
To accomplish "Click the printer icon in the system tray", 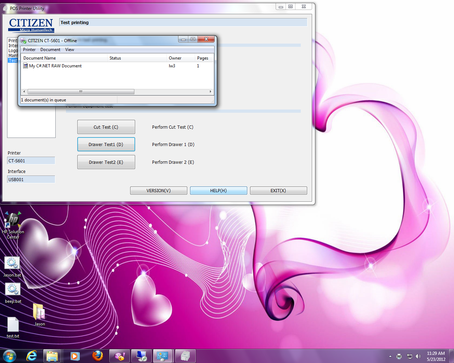I will (399, 356).
